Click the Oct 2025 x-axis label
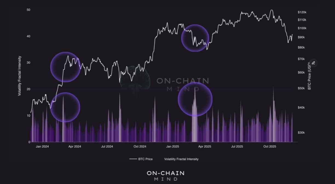This screenshot has width=335, height=184. point(270,147)
